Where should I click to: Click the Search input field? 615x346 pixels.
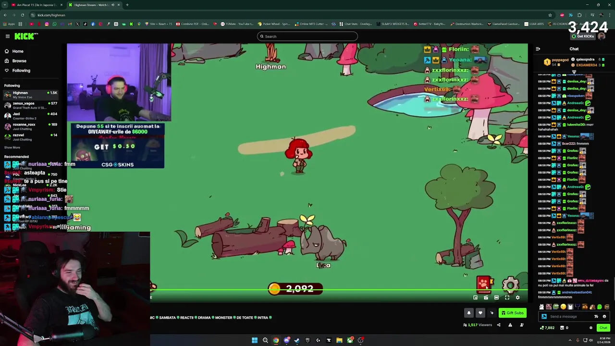307,37
